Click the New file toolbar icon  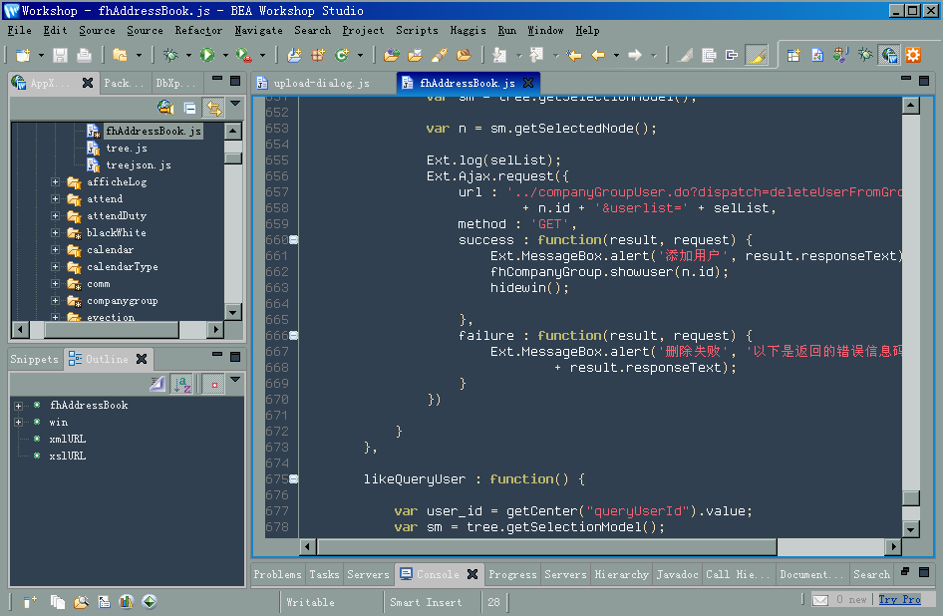[23, 56]
